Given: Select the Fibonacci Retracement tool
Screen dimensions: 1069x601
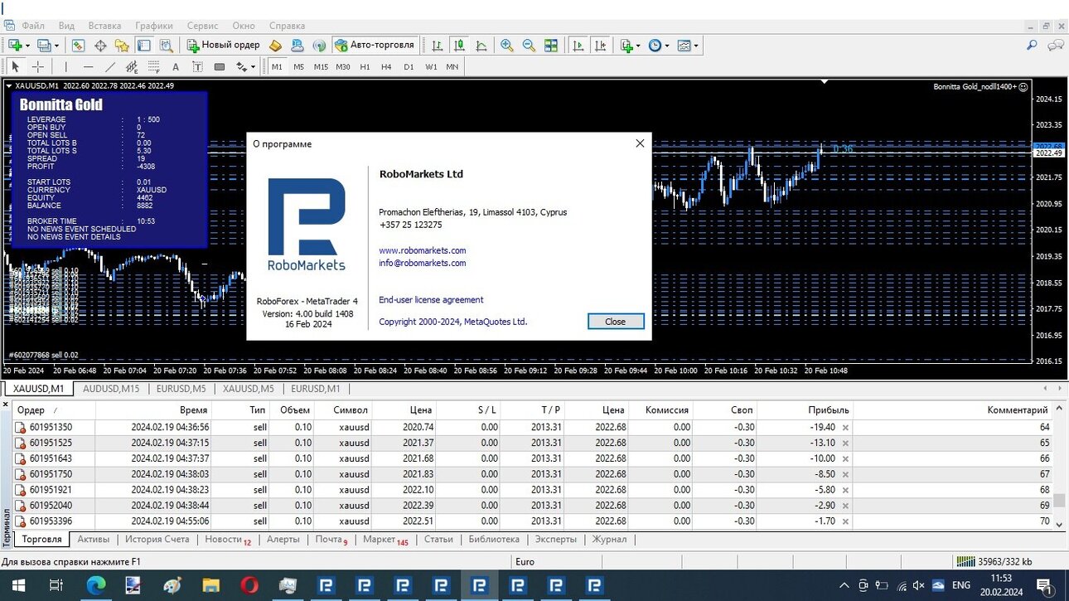Looking at the screenshot, I should (153, 66).
